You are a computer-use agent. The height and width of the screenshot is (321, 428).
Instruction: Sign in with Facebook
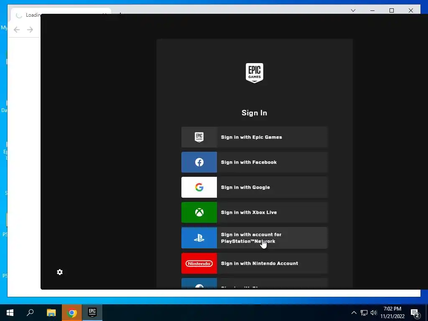click(x=255, y=162)
